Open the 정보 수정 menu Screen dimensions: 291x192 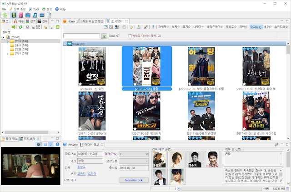point(17,9)
